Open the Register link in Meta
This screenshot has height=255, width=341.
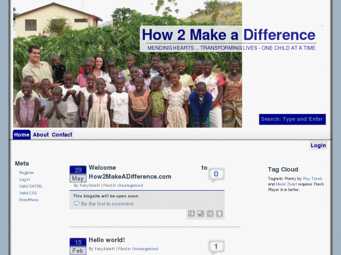point(27,173)
